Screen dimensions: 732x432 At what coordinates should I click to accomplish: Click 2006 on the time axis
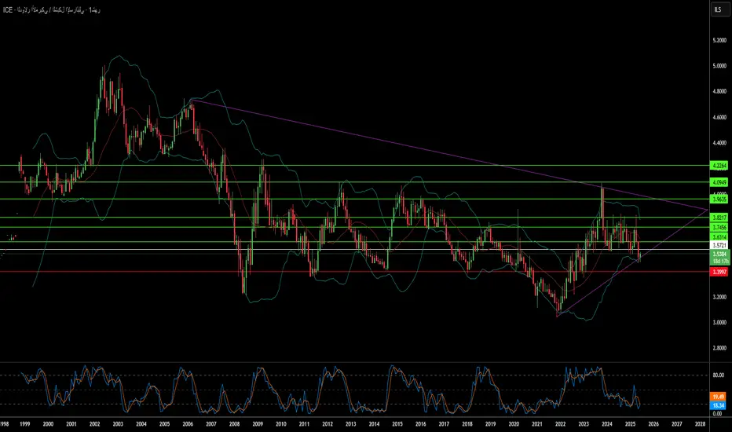coord(188,424)
